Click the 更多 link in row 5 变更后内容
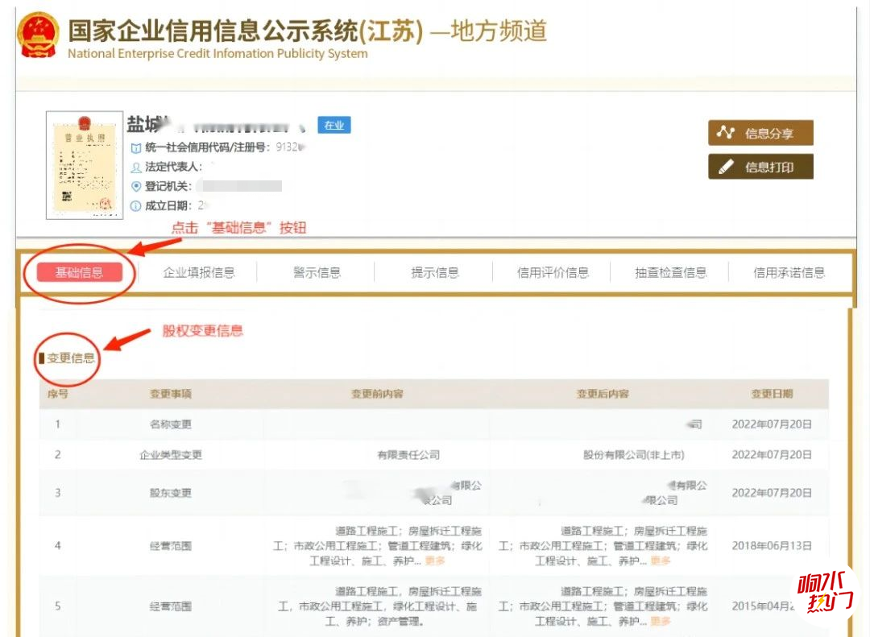 click(661, 622)
